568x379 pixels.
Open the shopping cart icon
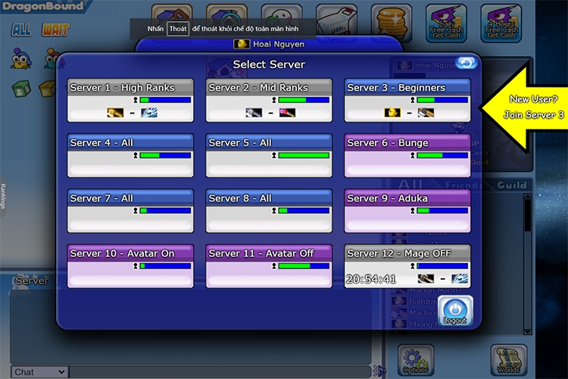(x=336, y=21)
